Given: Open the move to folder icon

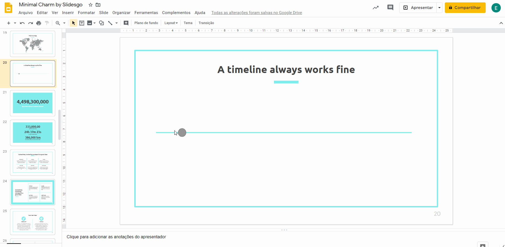Looking at the screenshot, I should coord(98,5).
